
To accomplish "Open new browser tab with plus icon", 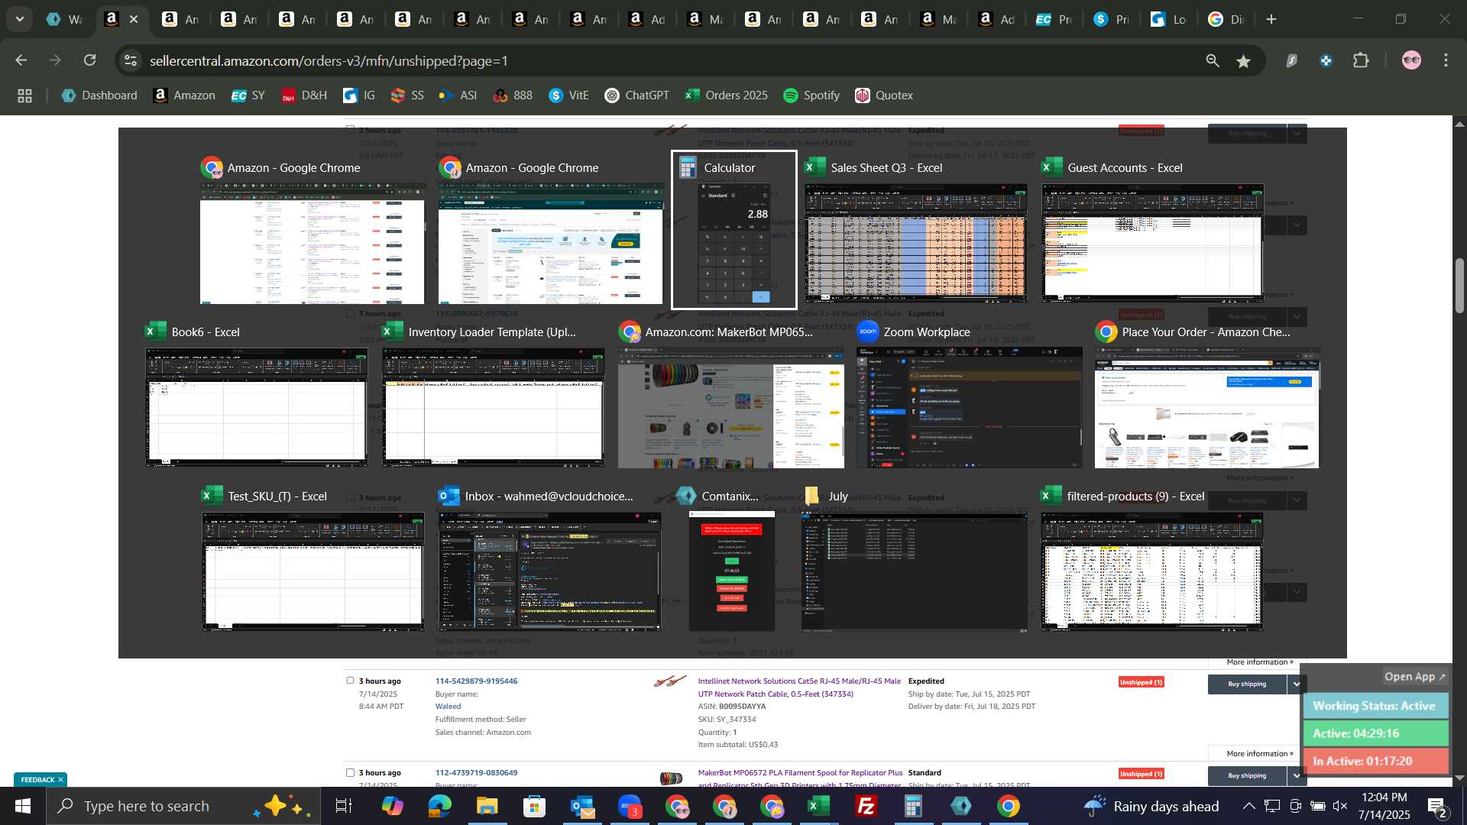I will [1271, 19].
